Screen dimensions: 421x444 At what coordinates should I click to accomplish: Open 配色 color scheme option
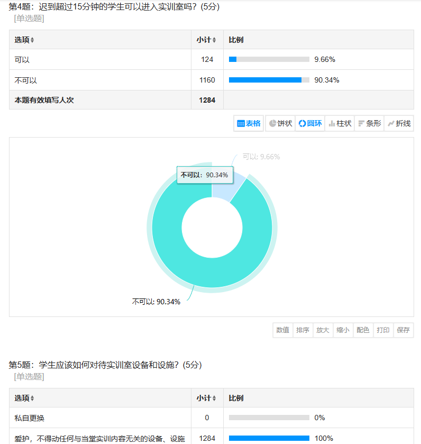point(363,330)
